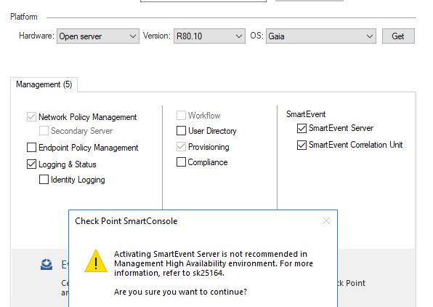The height and width of the screenshot is (307, 433).
Task: Uncheck SmartEvent Server
Action: (x=302, y=128)
